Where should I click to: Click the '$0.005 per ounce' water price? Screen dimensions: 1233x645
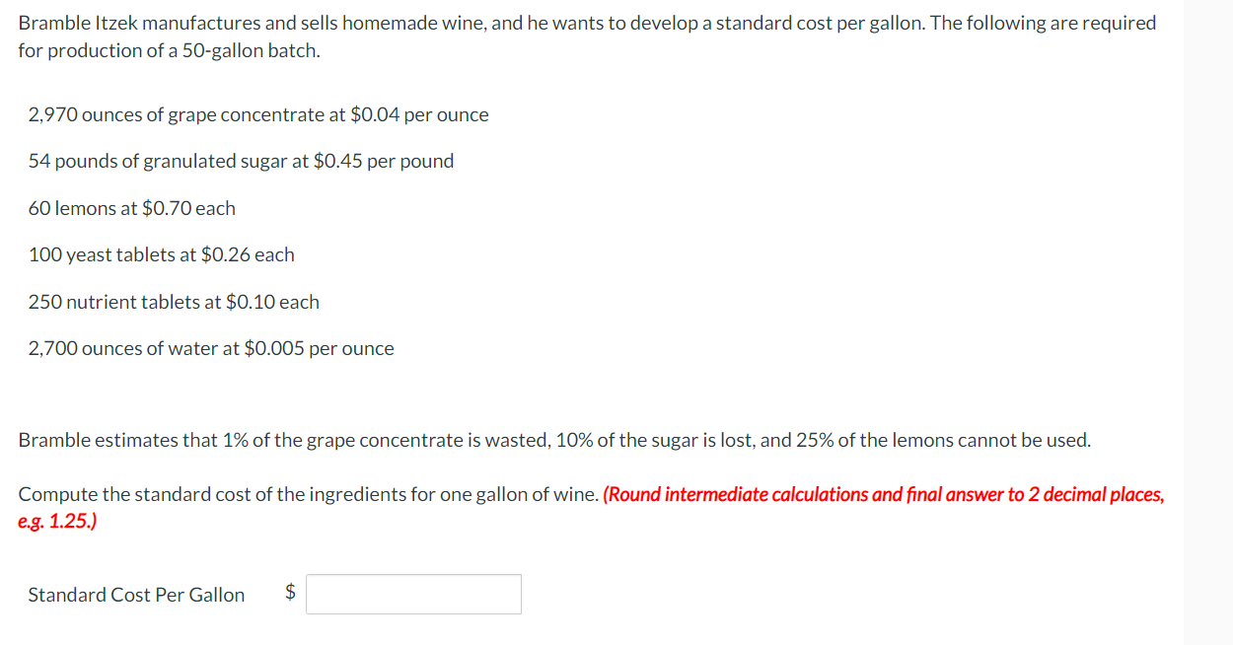pyautogui.click(x=319, y=348)
